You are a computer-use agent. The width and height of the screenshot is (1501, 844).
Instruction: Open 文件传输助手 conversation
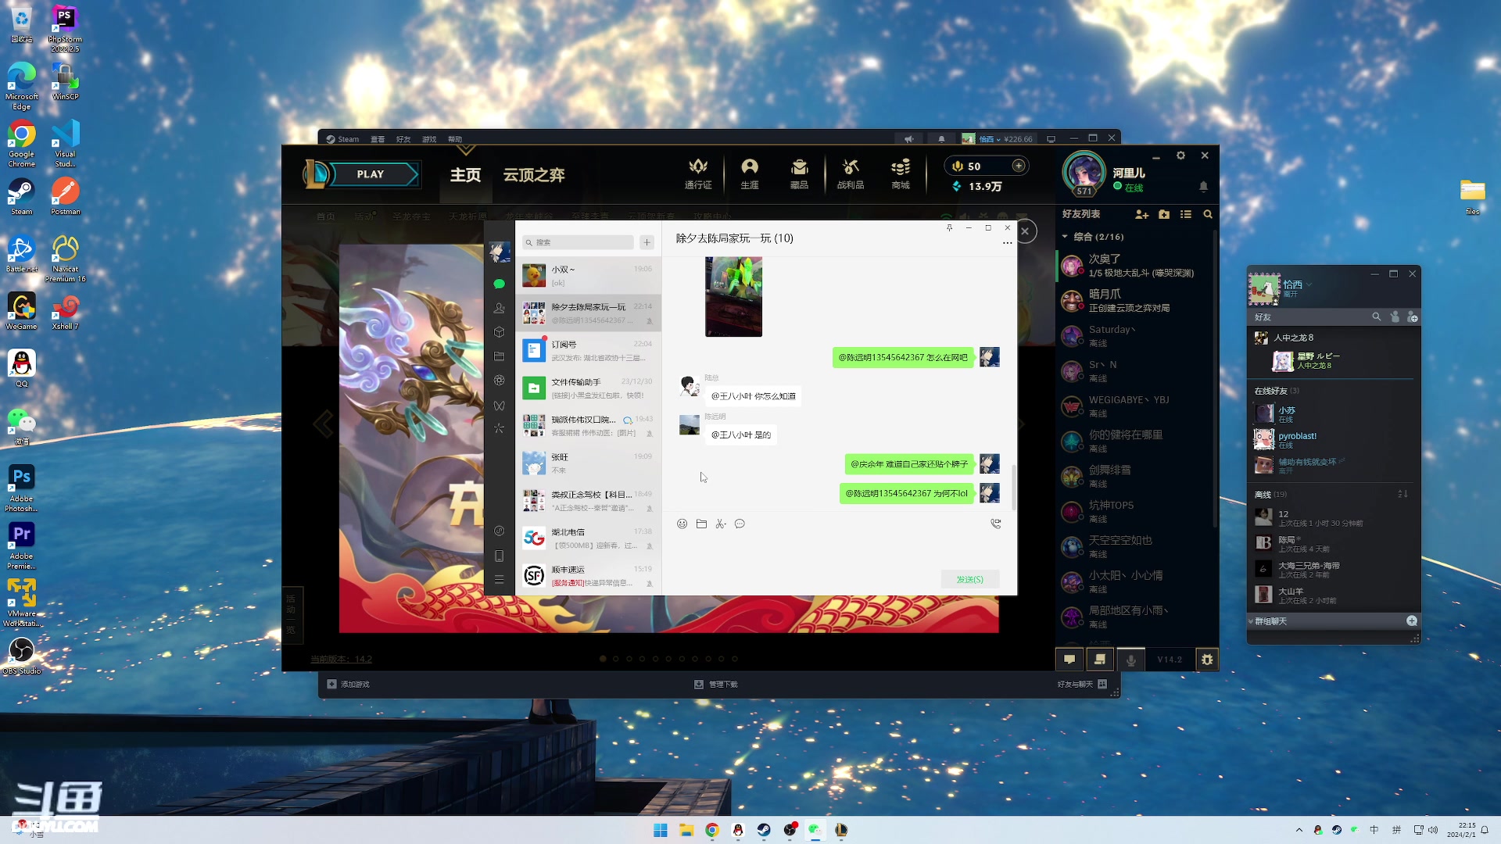(589, 388)
